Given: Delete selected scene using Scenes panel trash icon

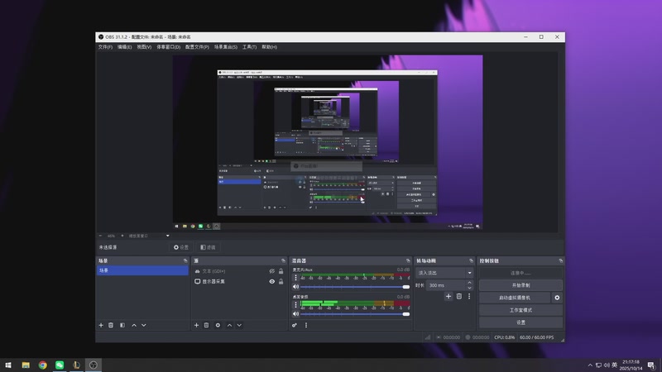Looking at the screenshot, I should coord(111,325).
